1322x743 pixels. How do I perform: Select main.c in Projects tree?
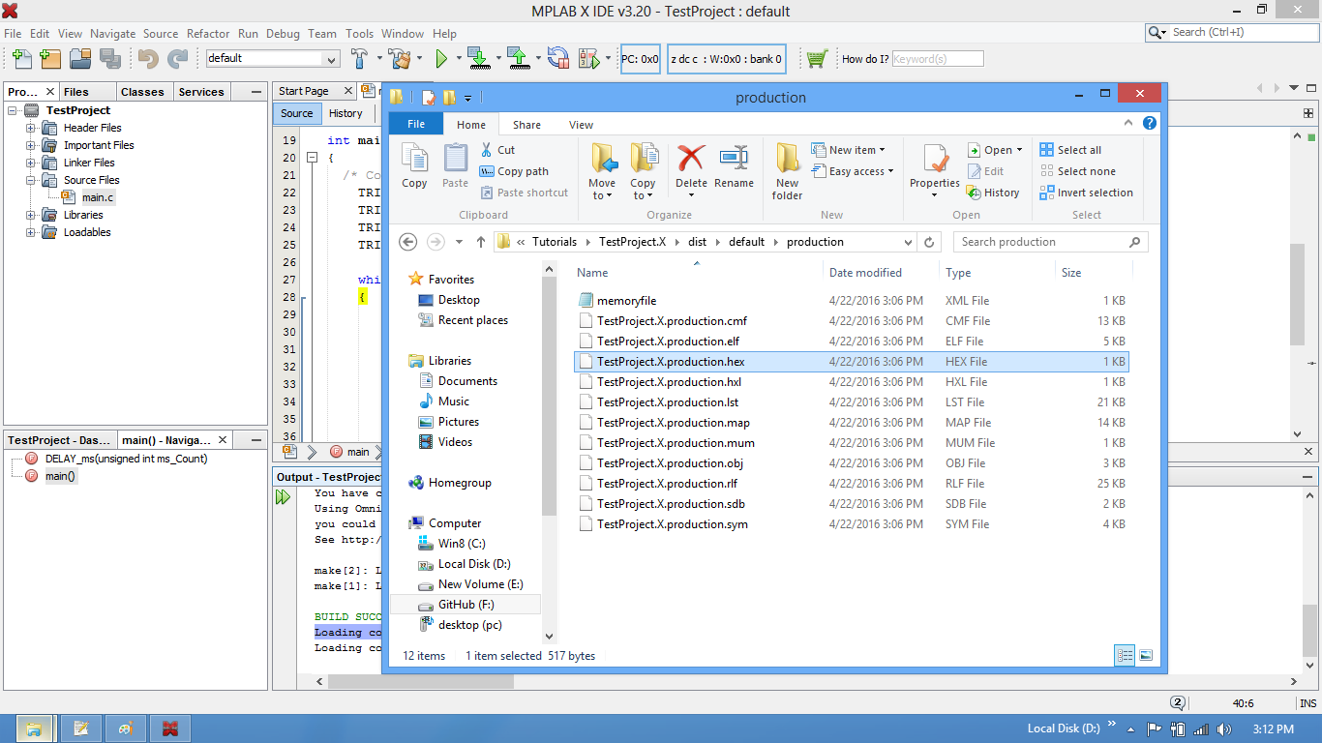97,197
